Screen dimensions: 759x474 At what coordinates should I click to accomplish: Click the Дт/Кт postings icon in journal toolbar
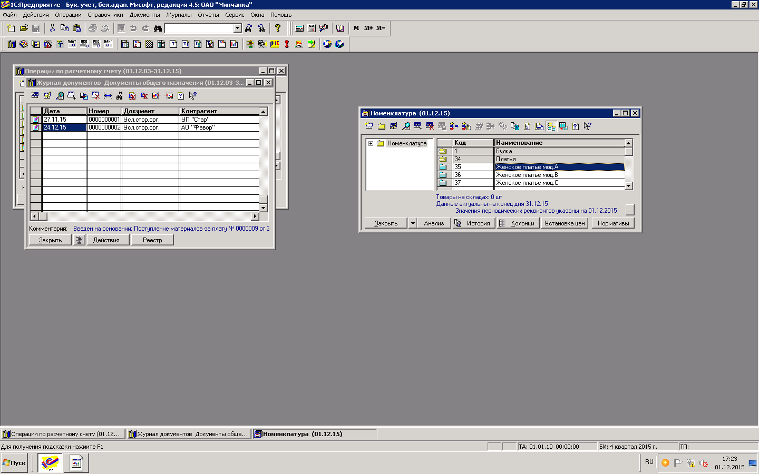(x=144, y=95)
